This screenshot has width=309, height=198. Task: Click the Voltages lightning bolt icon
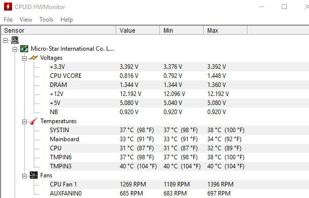34,58
